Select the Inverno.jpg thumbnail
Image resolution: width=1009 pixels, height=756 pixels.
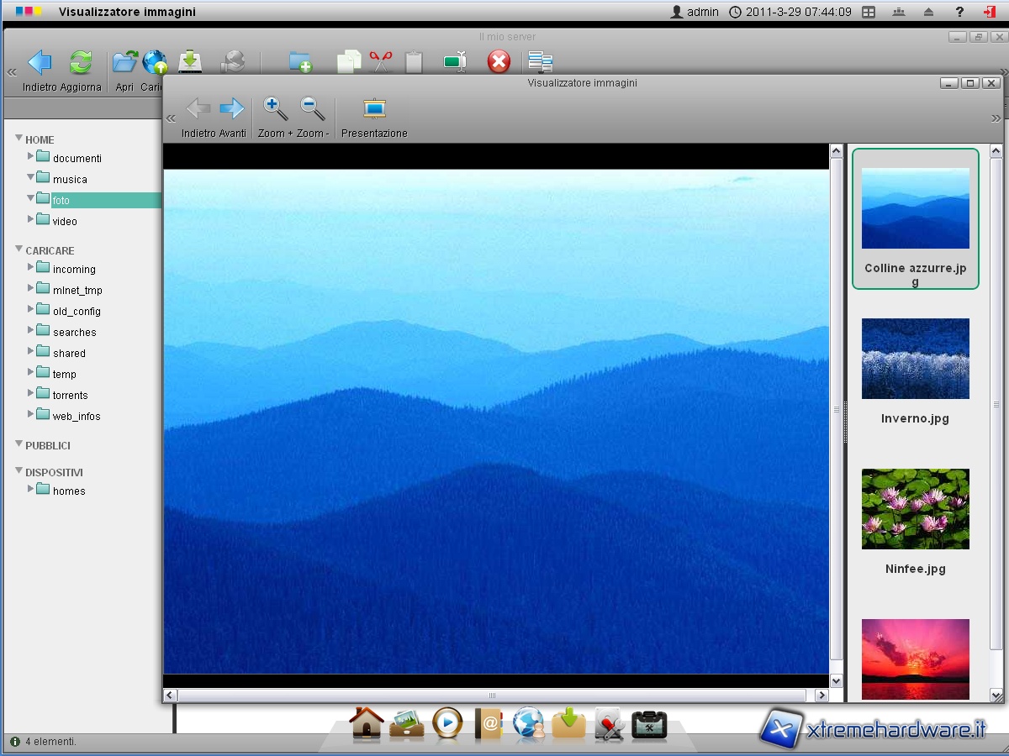click(x=915, y=359)
